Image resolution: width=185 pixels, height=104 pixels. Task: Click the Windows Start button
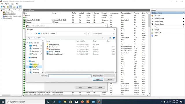point(3,102)
